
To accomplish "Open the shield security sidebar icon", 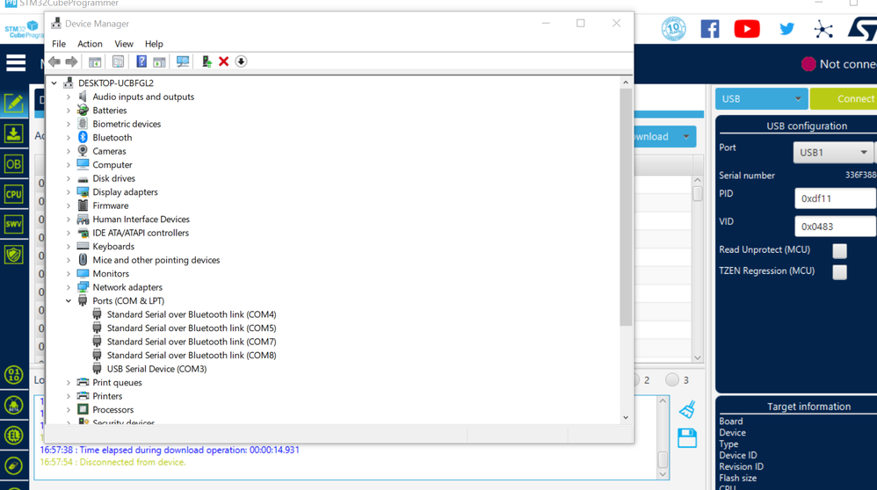I will pos(14,255).
